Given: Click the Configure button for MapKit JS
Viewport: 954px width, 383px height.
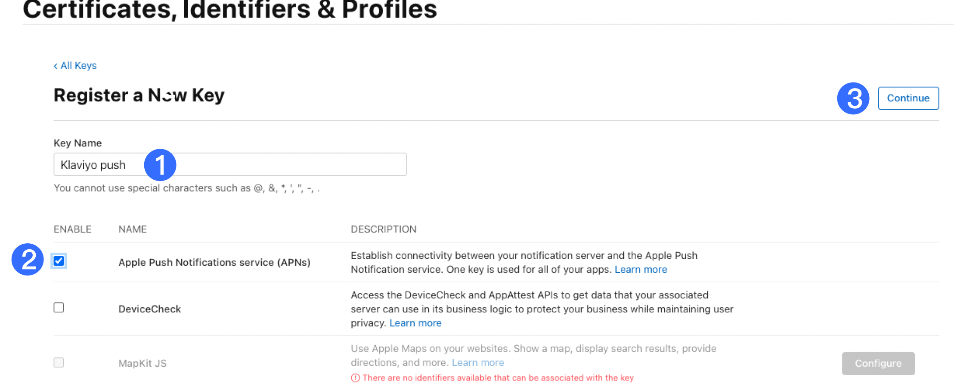Looking at the screenshot, I should (x=878, y=363).
